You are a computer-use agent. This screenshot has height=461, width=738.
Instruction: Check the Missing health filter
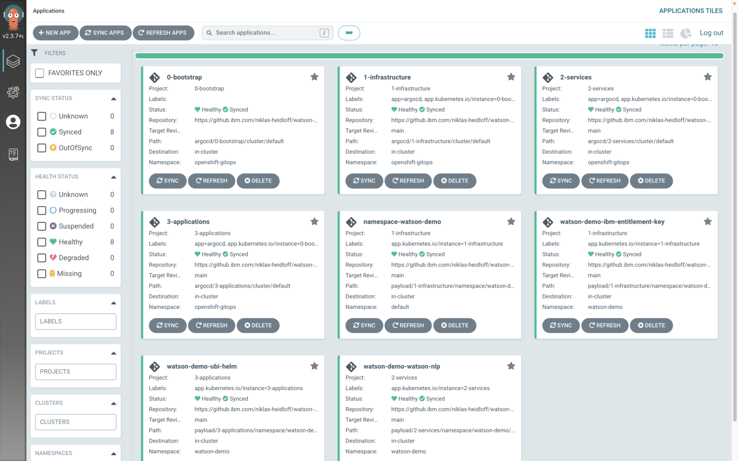42,274
